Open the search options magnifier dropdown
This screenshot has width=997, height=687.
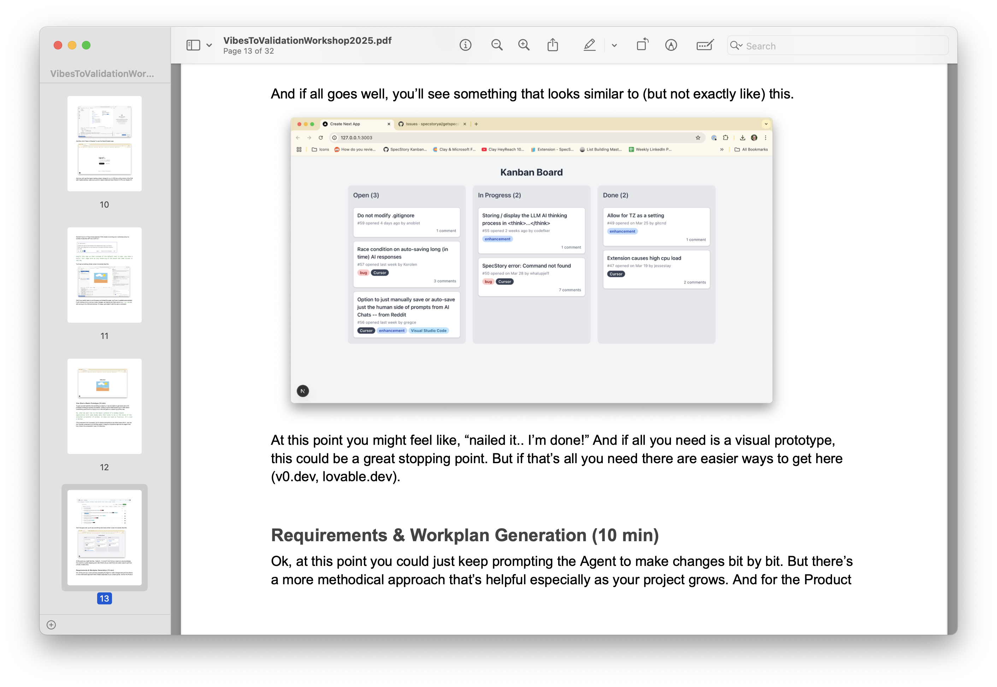736,46
